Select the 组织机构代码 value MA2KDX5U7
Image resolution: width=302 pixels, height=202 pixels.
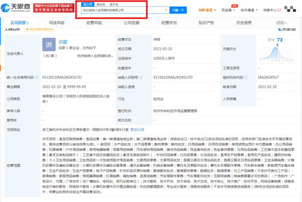pyautogui.click(x=268, y=77)
